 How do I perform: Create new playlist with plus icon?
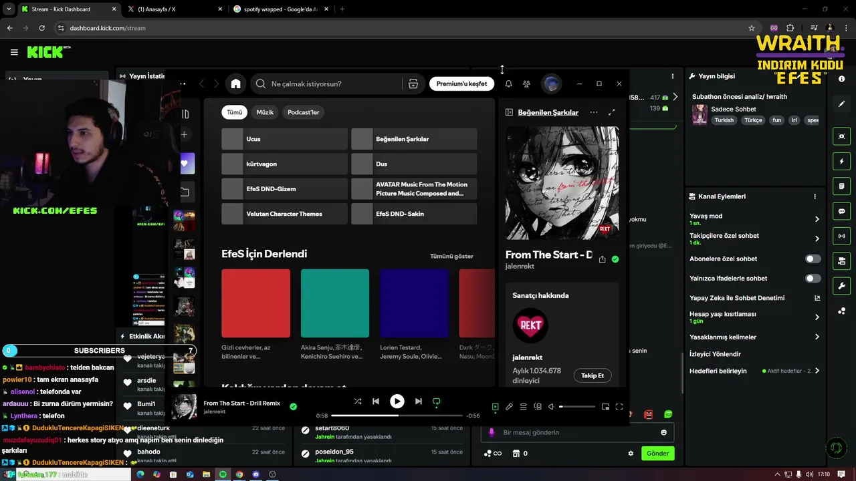coord(184,135)
